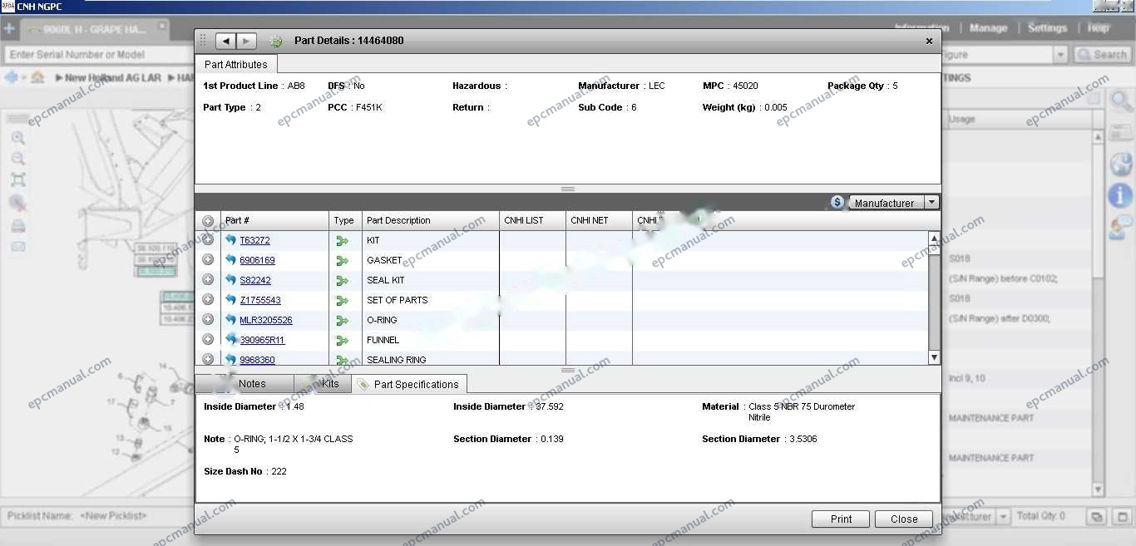The height and width of the screenshot is (546, 1136).
Task: Open the 6906169 part link
Action: 257,260
